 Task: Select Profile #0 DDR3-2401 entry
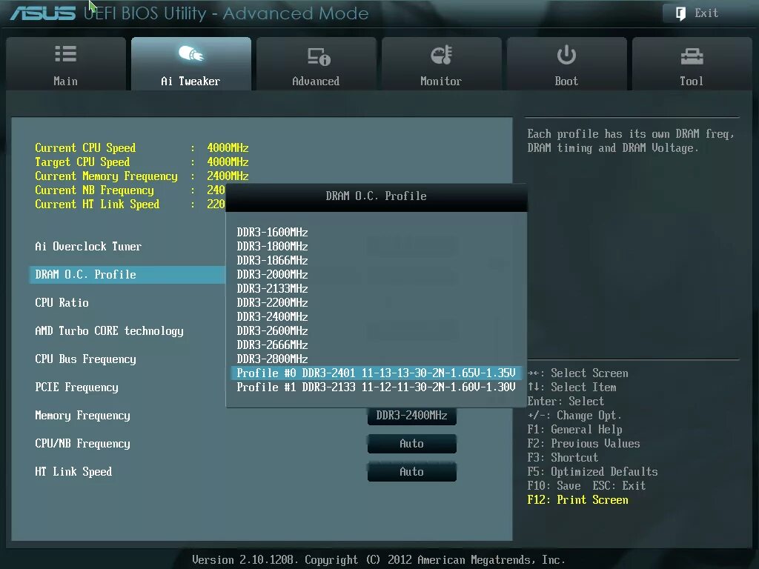[x=376, y=373]
